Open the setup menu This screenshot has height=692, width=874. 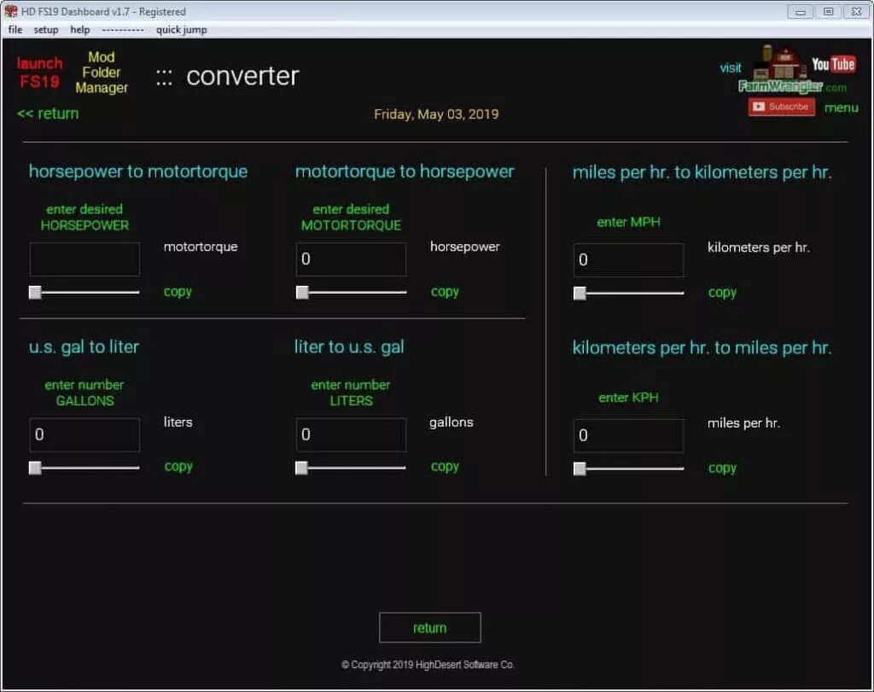(x=46, y=30)
